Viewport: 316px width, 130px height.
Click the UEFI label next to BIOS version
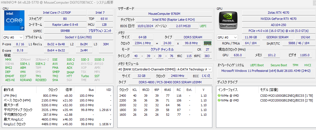pos(203,26)
